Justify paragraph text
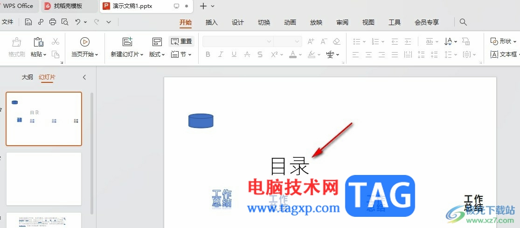The image size is (520, 228). pos(395,54)
